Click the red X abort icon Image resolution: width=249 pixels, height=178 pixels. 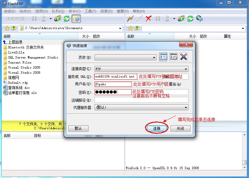click(x=149, y=19)
